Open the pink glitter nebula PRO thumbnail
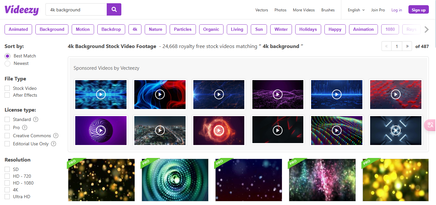The height and width of the screenshot is (205, 436). [322, 180]
